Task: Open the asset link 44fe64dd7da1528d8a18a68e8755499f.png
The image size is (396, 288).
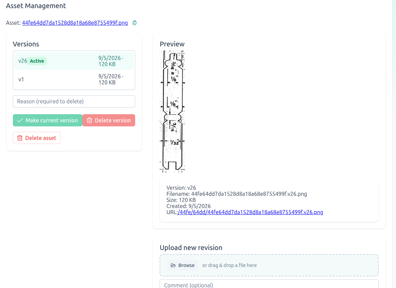Action: 75,23
